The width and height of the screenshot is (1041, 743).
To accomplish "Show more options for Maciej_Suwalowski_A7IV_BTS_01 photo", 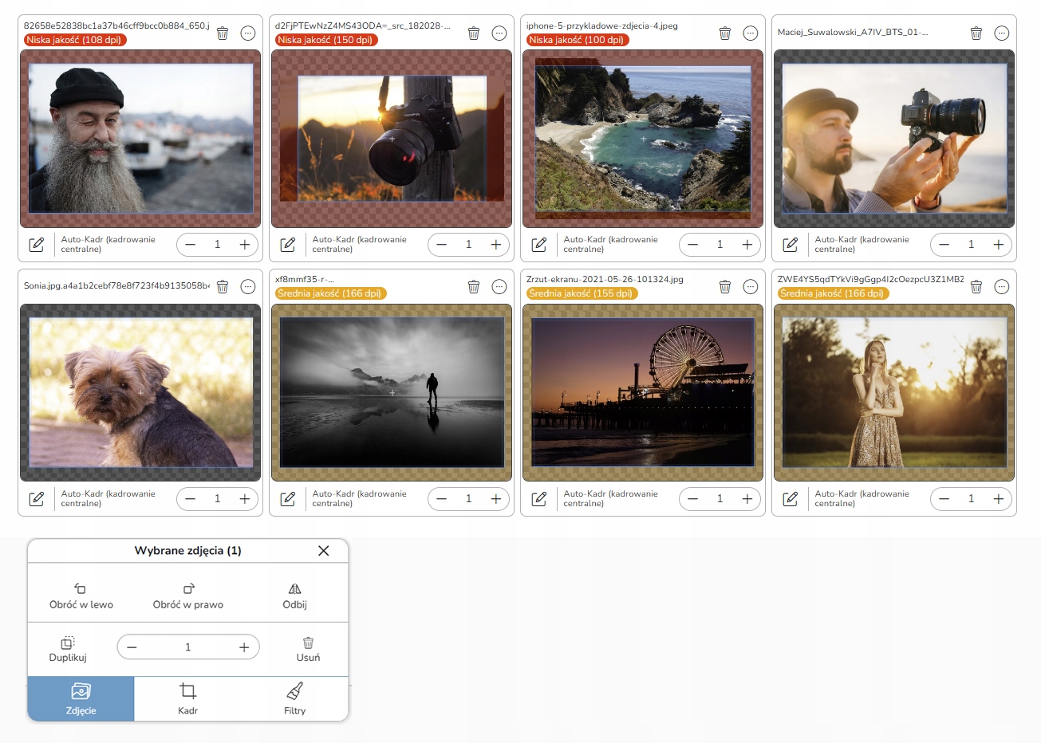I will tap(1002, 33).
